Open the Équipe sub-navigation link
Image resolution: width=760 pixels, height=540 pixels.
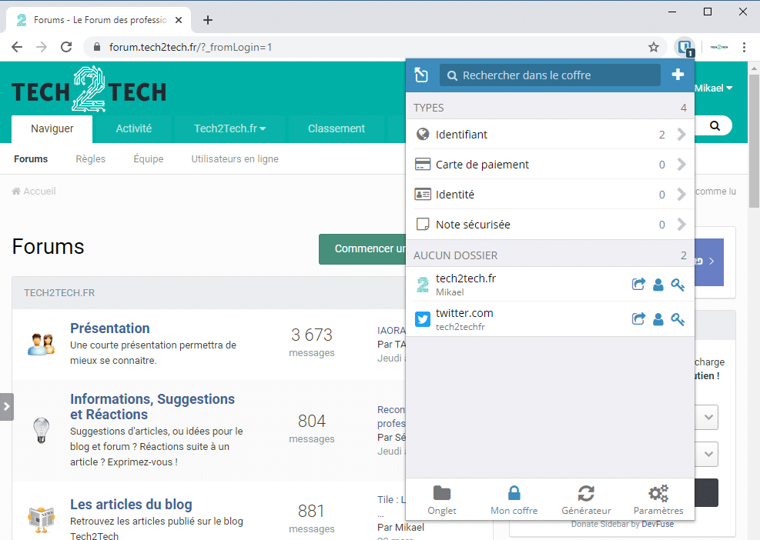pyautogui.click(x=149, y=159)
